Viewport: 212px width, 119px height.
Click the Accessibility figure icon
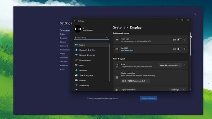pyautogui.click(x=77, y=85)
